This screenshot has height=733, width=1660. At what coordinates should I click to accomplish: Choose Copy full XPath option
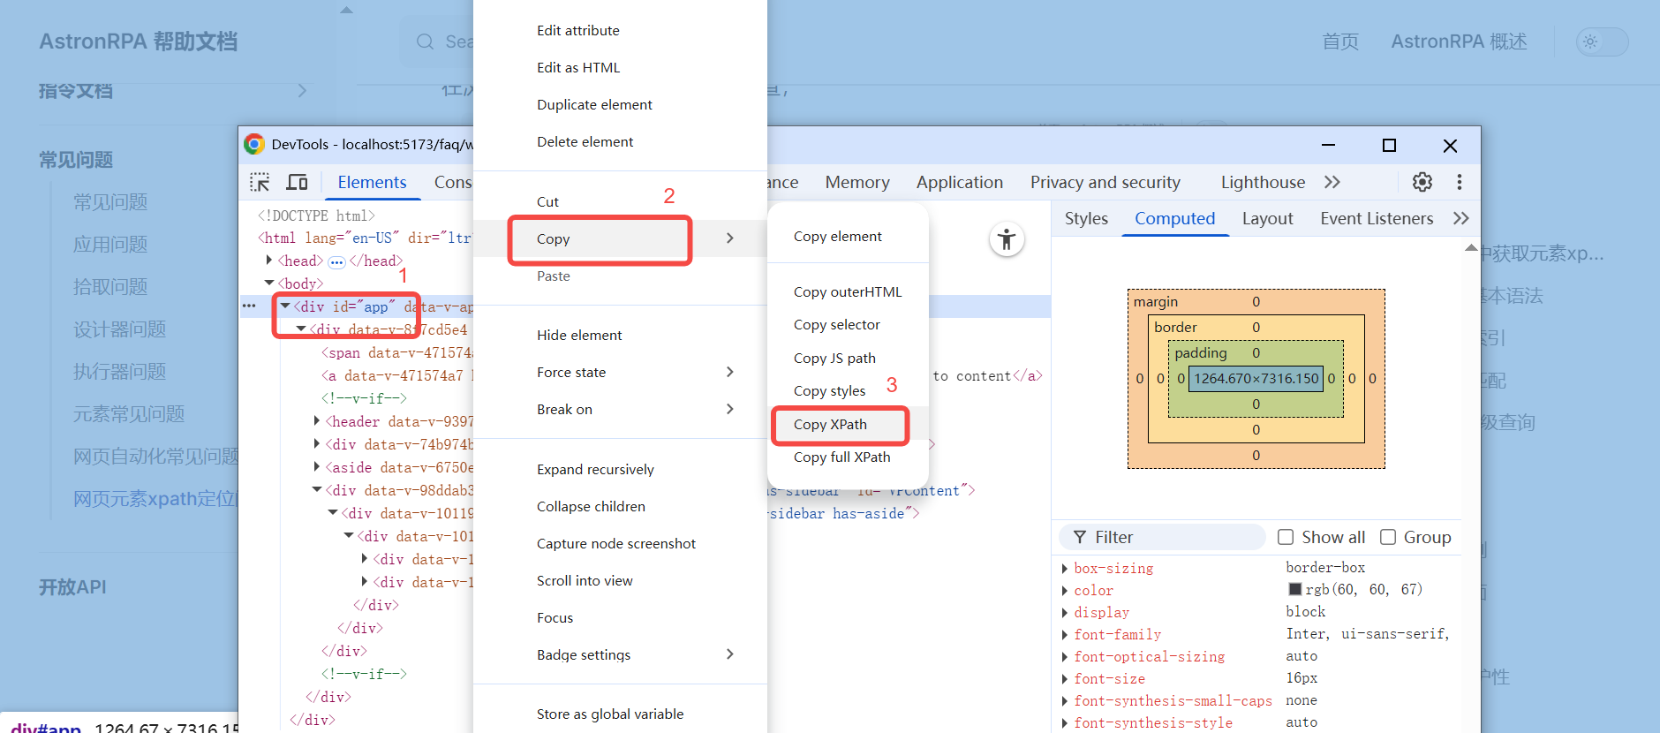pyautogui.click(x=841, y=457)
